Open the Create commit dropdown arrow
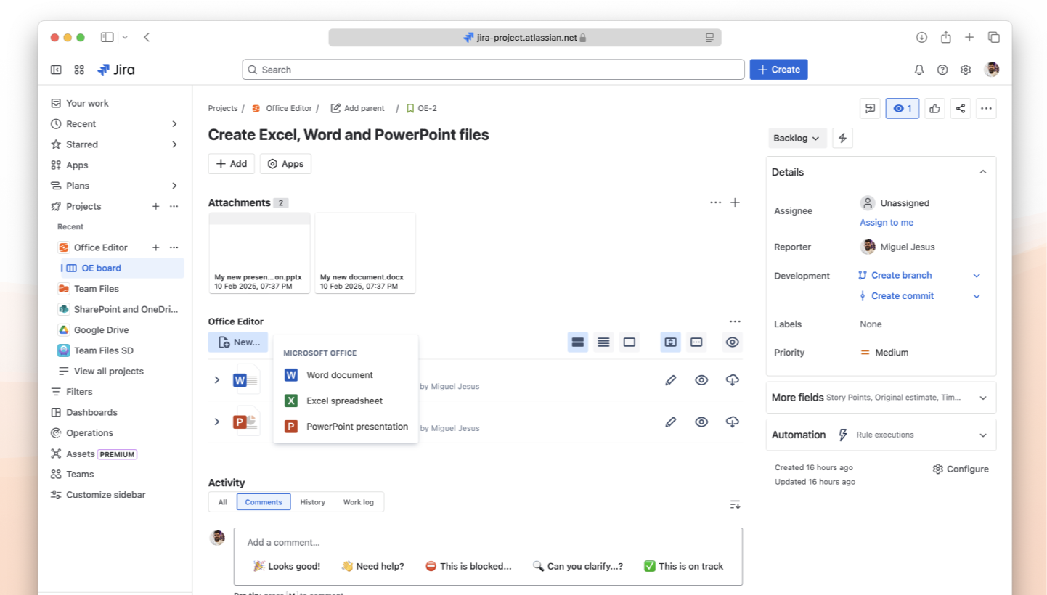Image resolution: width=1047 pixels, height=595 pixels. [977, 296]
